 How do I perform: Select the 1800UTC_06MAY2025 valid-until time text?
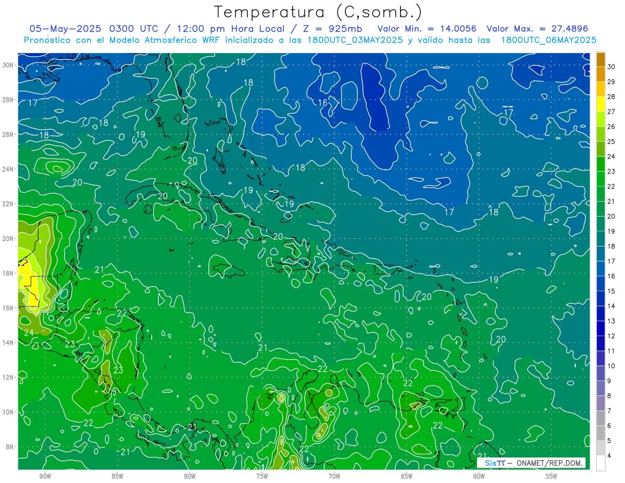pyautogui.click(x=549, y=40)
